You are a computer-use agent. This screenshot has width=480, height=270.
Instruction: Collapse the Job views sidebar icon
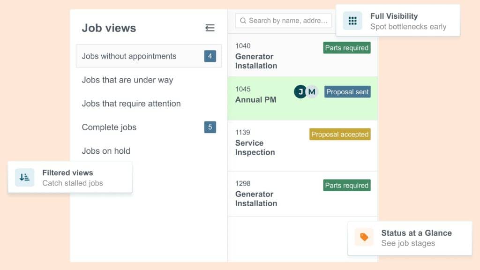pyautogui.click(x=210, y=28)
